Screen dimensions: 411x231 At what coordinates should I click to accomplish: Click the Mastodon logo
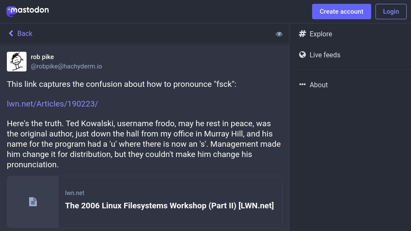27,11
